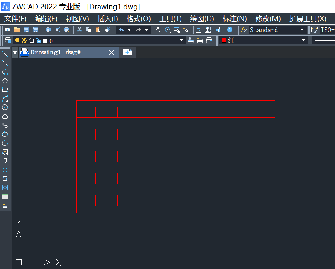
Task: Pick the Ellipse tool
Action: 5,134
